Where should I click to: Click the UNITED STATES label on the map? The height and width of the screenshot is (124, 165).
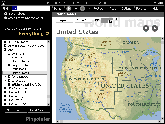pos(125,86)
